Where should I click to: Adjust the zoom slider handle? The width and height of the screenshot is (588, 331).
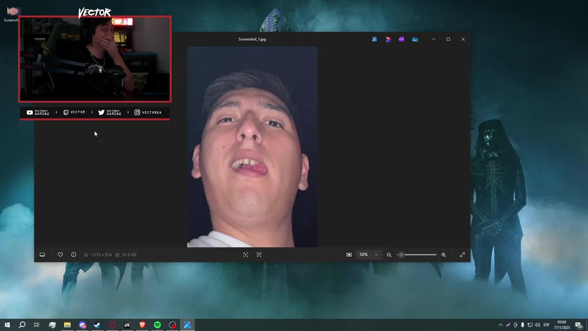click(401, 255)
